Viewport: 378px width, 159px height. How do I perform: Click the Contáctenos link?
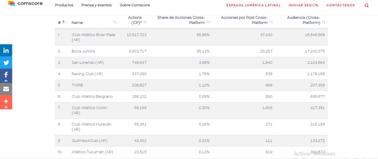(340, 5)
